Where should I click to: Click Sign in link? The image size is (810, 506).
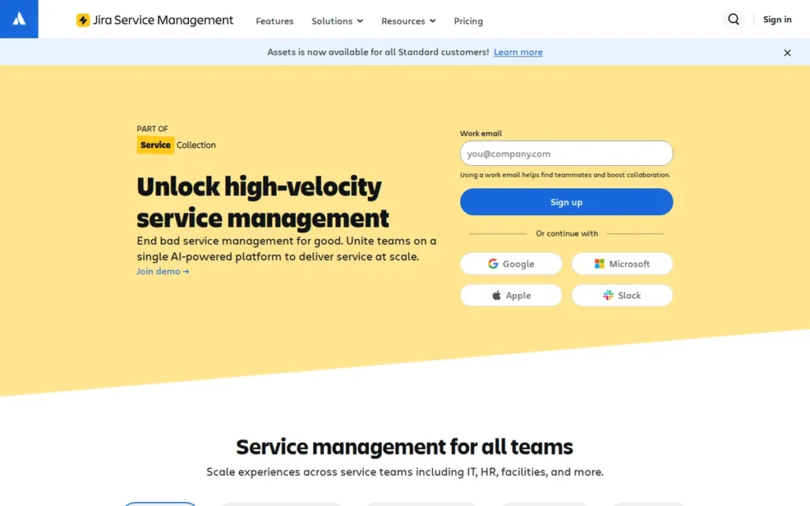[777, 20]
